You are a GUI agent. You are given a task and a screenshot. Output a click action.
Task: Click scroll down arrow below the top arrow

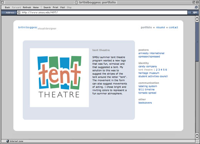tap(197, 20)
